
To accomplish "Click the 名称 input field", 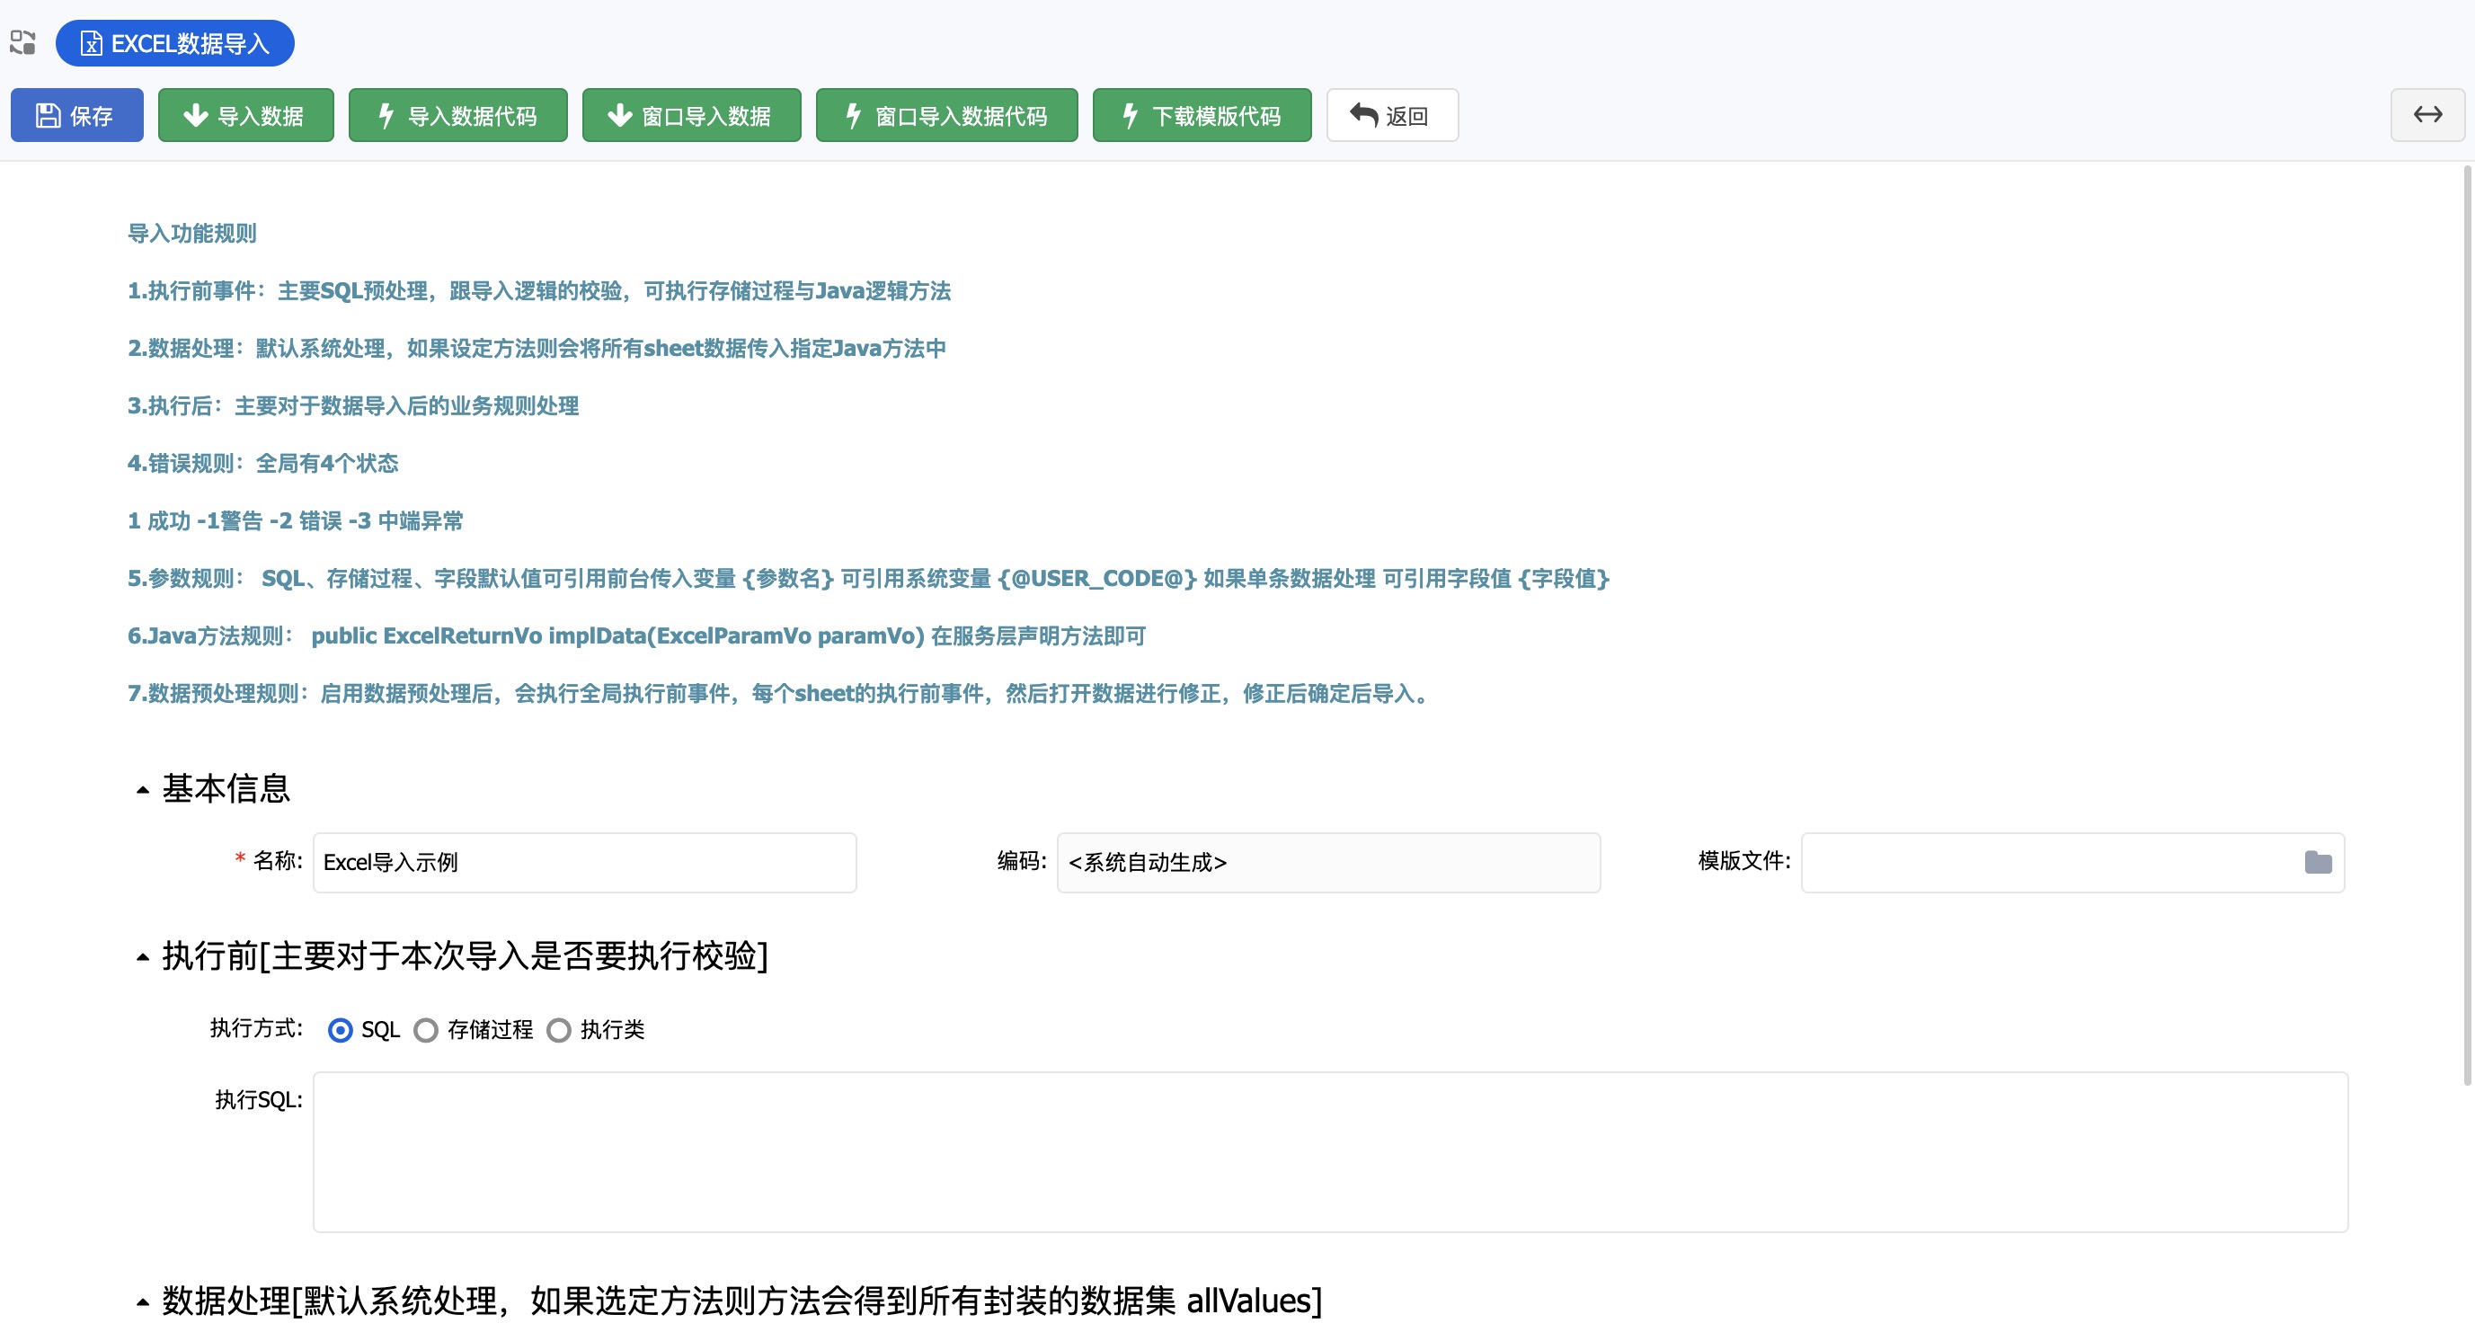I will click(584, 863).
